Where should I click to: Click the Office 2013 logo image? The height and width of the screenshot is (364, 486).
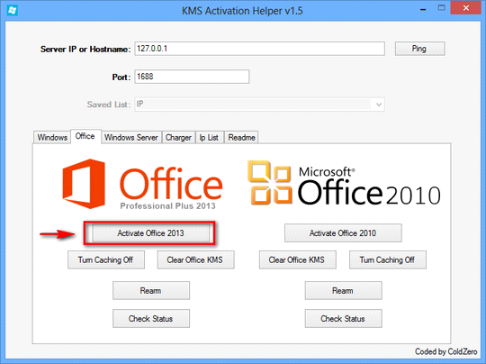click(142, 185)
